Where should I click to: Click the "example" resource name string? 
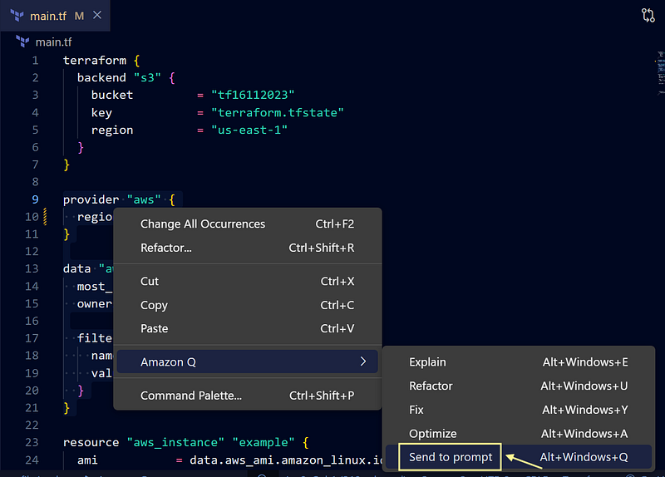[x=264, y=443]
